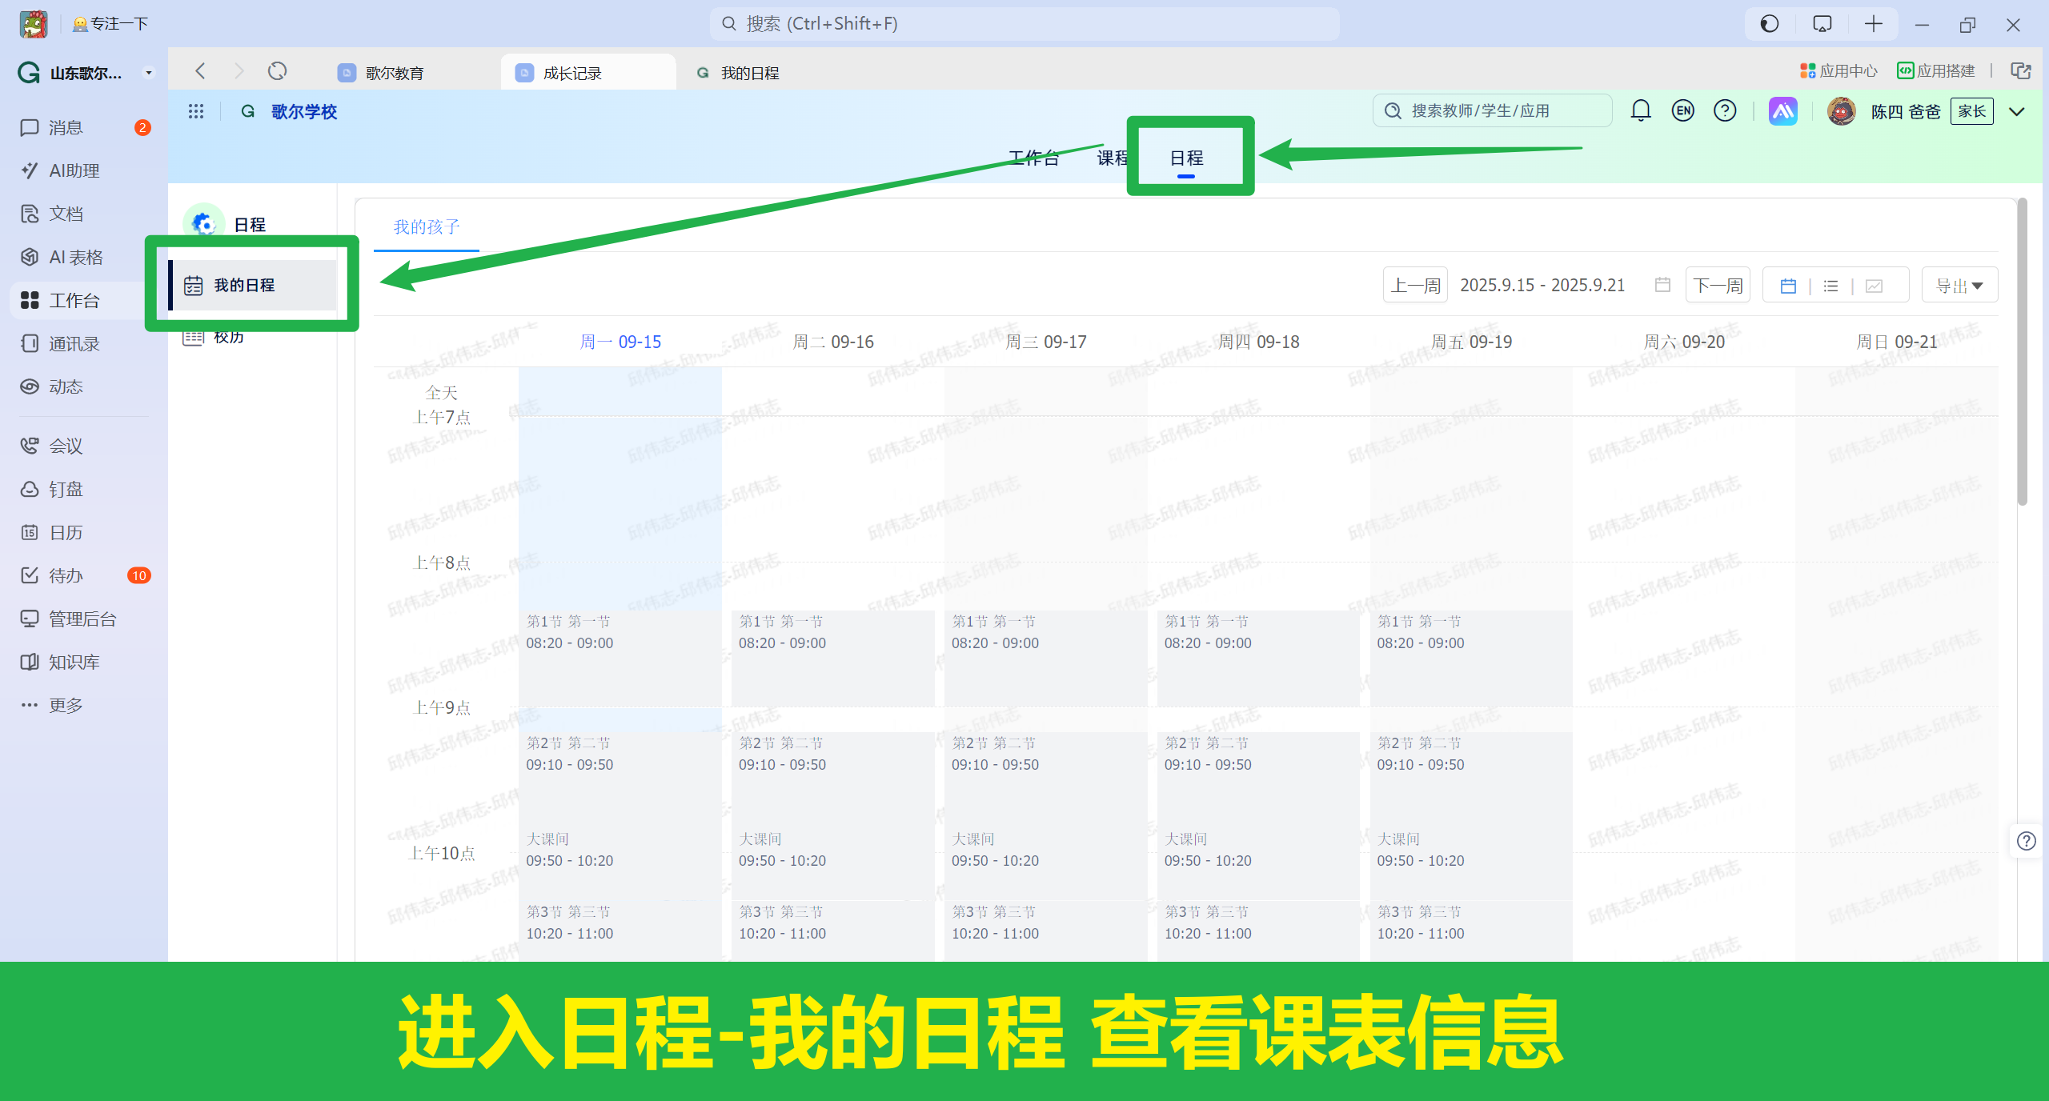Click the refresh page icon
The height and width of the screenshot is (1101, 2049).
click(277, 71)
